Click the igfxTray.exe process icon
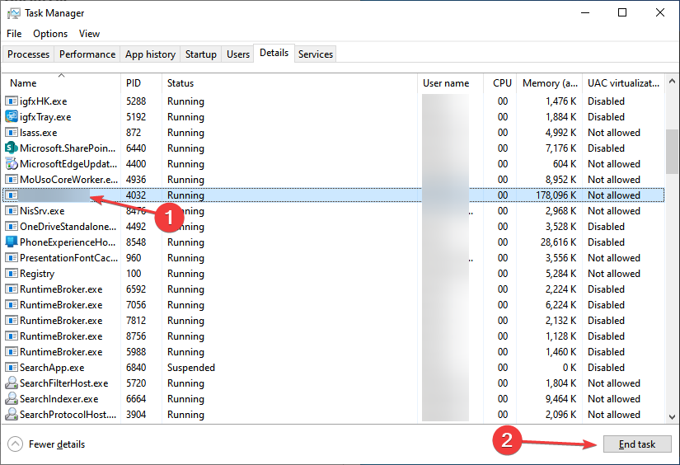Screen dimensions: 680x465 [x=12, y=117]
